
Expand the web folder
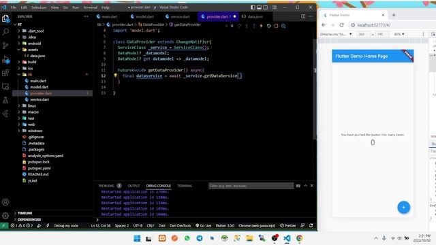[x=31, y=125]
